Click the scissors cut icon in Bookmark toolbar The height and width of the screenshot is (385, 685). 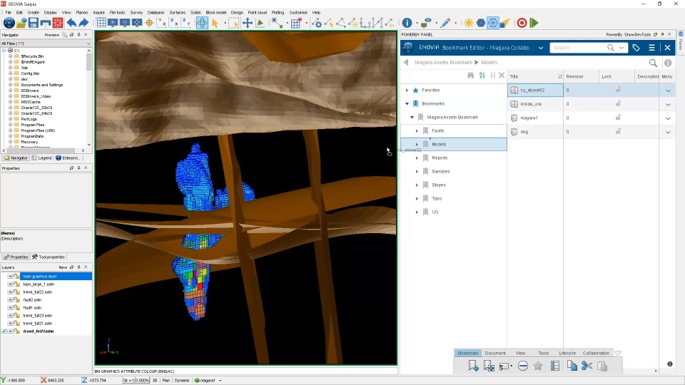click(x=587, y=366)
